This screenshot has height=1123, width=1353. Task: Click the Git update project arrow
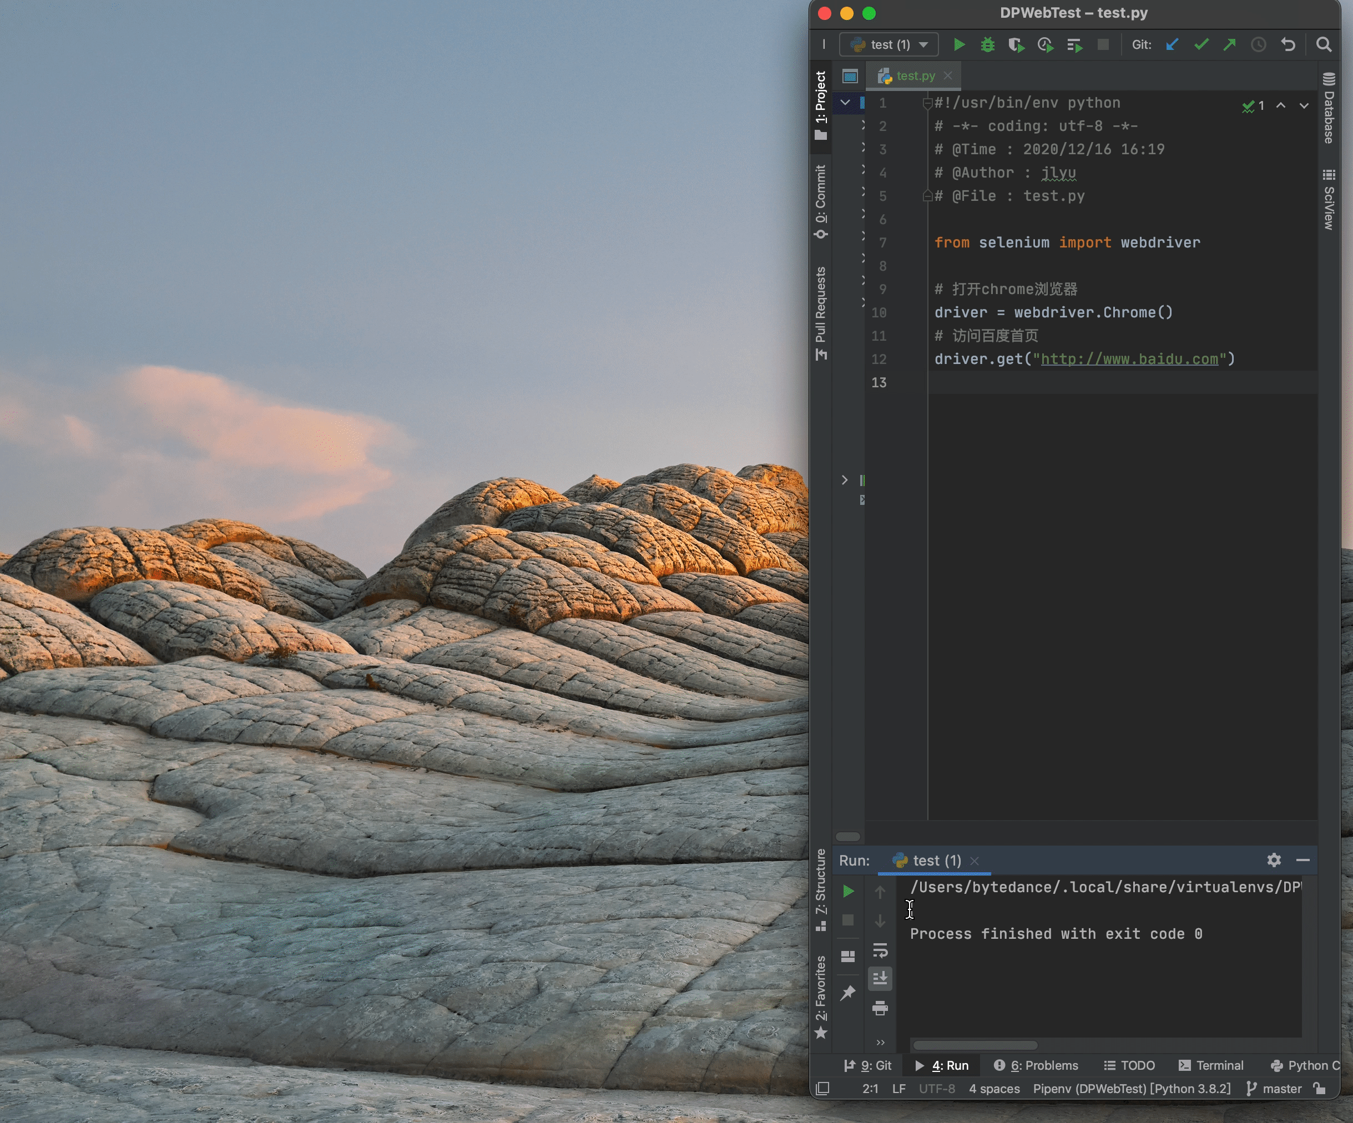[1172, 44]
